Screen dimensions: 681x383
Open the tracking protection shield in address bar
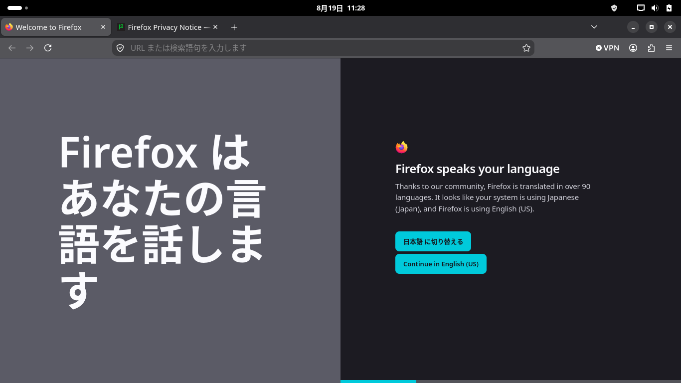point(120,48)
